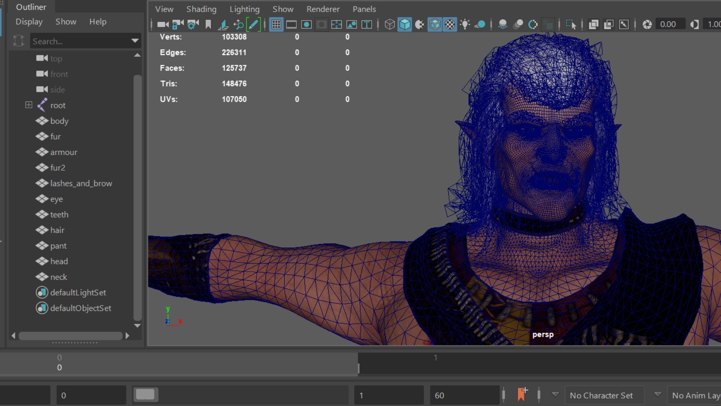Click the Image Plane icon
Viewport: 721px width, 406px height.
click(223, 24)
